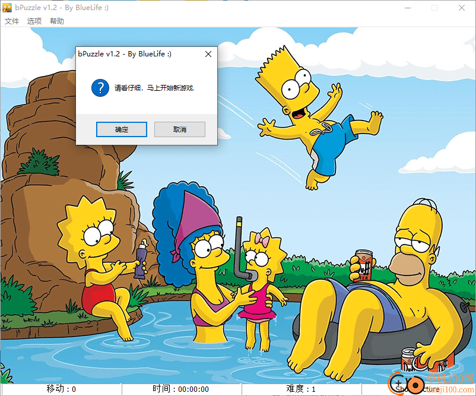The height and width of the screenshot is (396, 476).
Task: Open the 帮助 menu
Action: coord(57,21)
